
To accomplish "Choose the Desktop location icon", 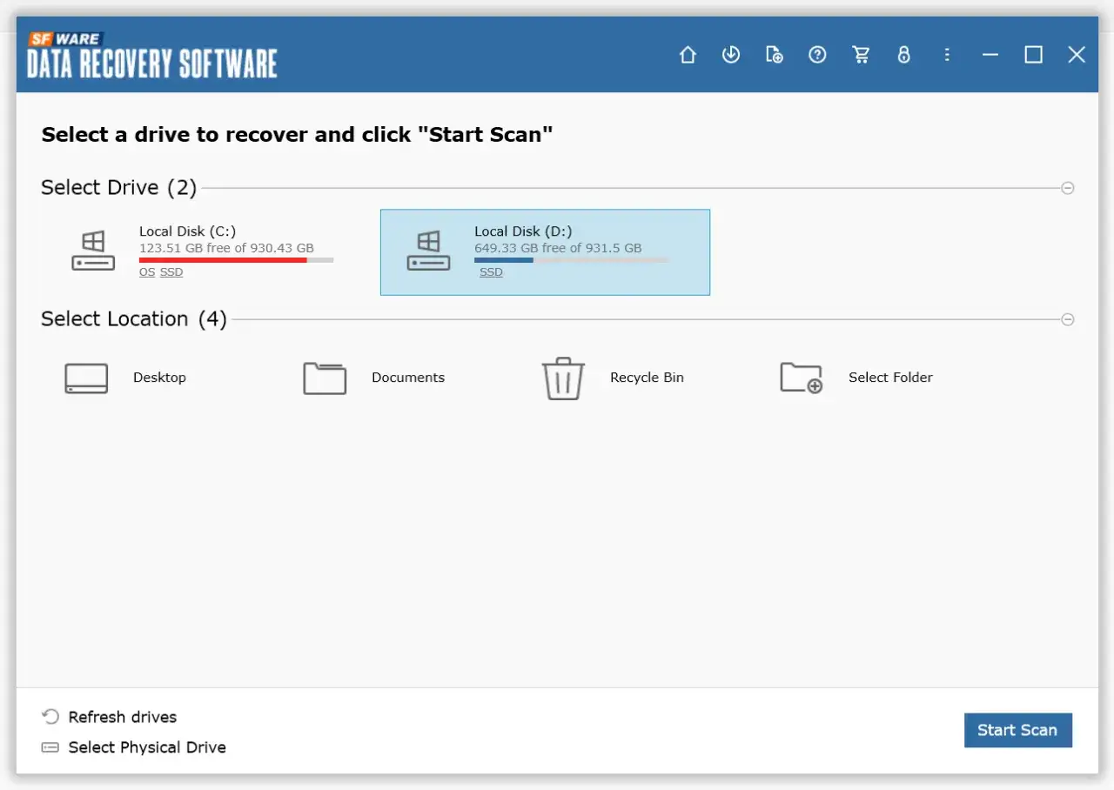I will [86, 378].
